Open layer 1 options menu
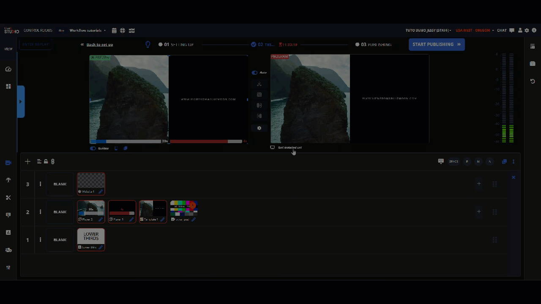This screenshot has width=541, height=304. coord(41,240)
